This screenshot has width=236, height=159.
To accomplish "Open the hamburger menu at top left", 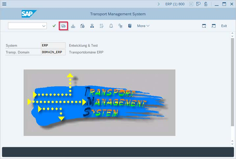I will (x=4, y=4).
